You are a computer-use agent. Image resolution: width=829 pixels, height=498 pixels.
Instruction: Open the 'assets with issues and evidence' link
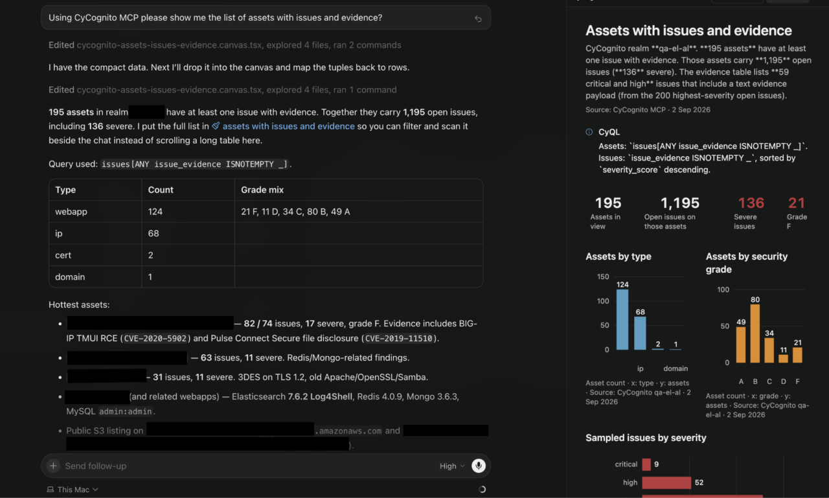289,126
